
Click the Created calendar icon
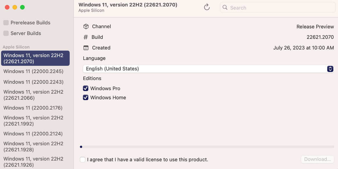pyautogui.click(x=86, y=48)
